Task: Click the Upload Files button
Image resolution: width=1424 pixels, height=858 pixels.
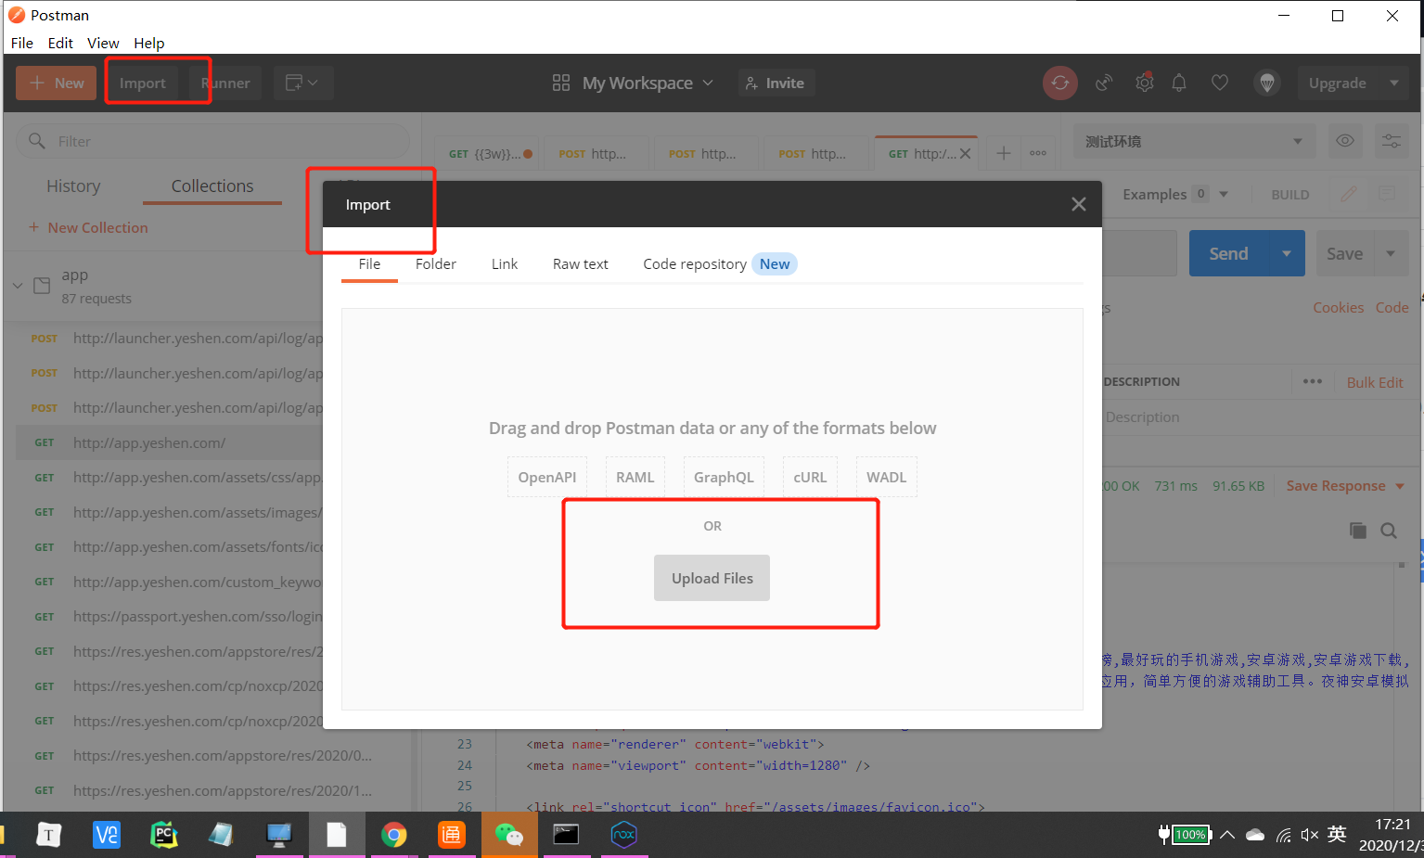Action: point(712,578)
